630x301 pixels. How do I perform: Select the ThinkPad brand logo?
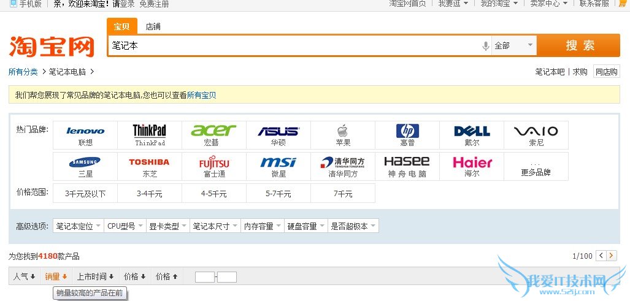pyautogui.click(x=150, y=131)
